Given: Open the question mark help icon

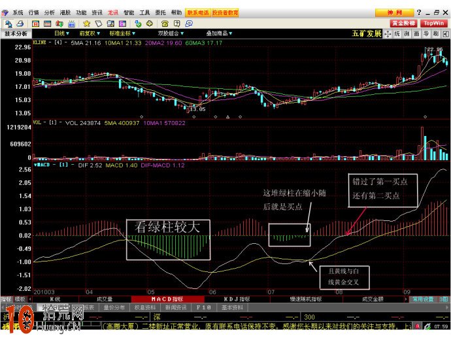Looking at the screenshot, I should [177, 24].
